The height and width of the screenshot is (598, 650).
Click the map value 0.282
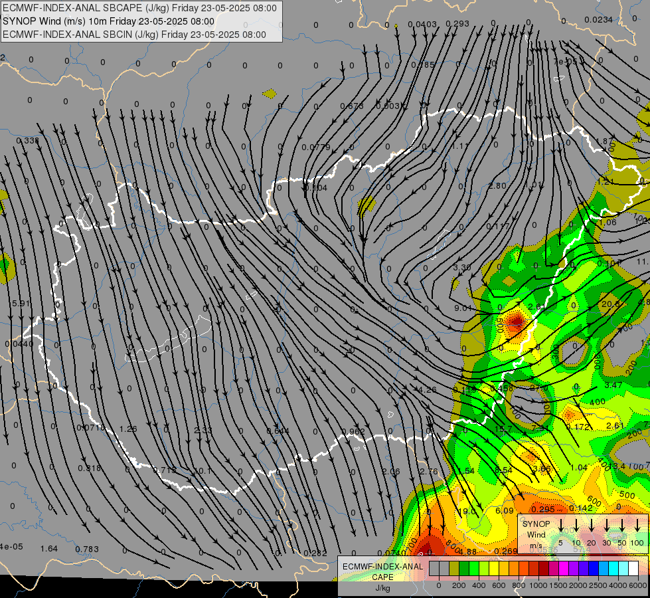coord(315,553)
